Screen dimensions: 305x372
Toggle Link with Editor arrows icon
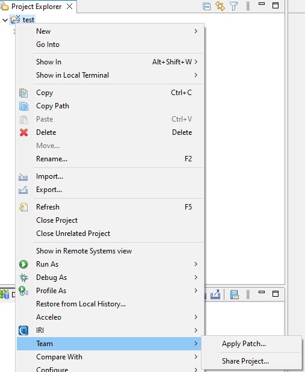pyautogui.click(x=220, y=6)
